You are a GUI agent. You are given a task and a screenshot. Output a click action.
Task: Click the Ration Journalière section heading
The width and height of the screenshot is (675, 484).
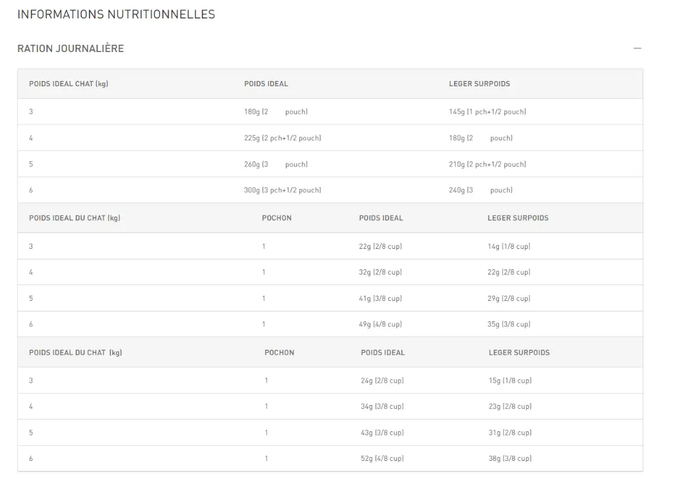tap(71, 49)
